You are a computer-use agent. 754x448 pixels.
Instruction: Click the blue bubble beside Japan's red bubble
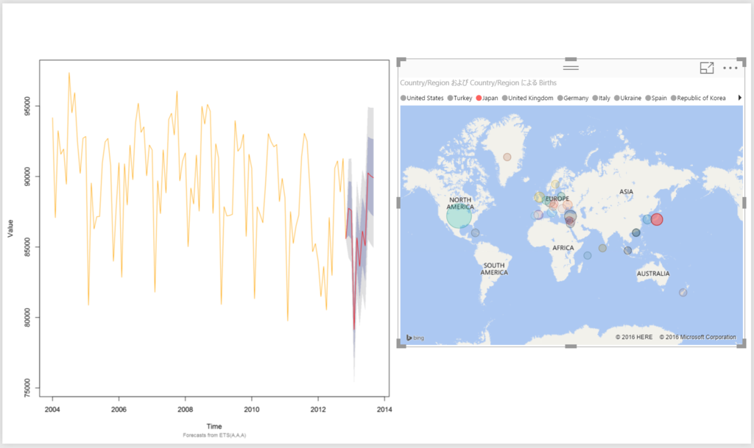pos(646,219)
